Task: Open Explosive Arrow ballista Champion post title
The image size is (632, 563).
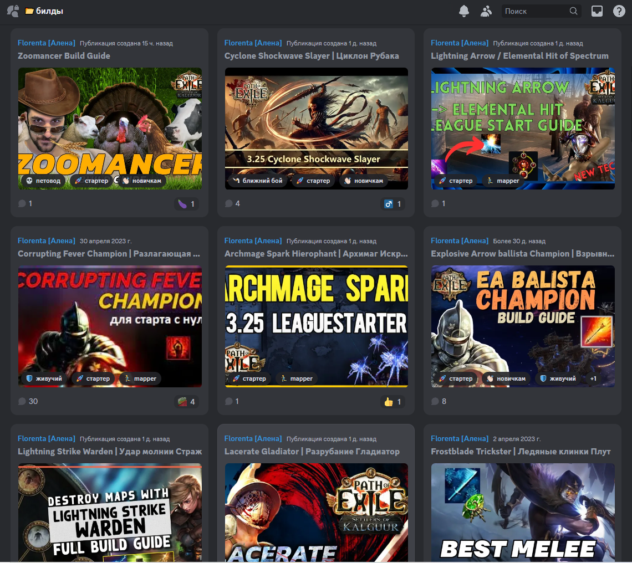Action: [x=522, y=253]
